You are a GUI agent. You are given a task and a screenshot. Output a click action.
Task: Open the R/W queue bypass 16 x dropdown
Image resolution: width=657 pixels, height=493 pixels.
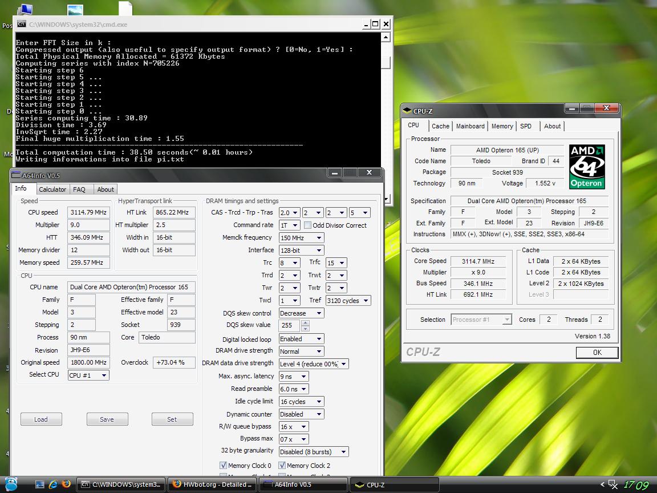[x=294, y=427]
